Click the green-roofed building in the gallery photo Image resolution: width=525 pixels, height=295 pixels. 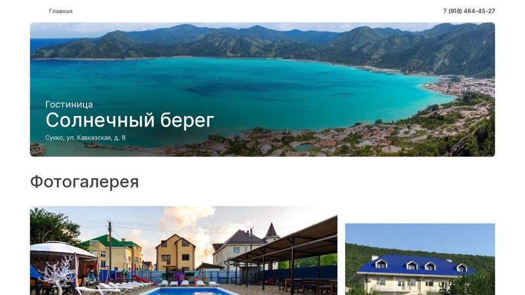click(114, 251)
